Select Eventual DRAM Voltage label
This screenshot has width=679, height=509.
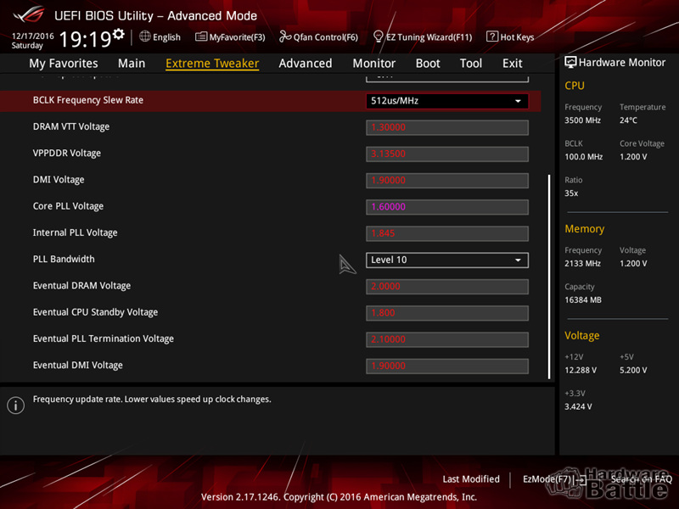81,286
